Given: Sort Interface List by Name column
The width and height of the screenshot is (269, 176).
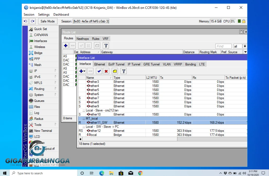Looking at the screenshot, I should pyautogui.click(x=99, y=78).
